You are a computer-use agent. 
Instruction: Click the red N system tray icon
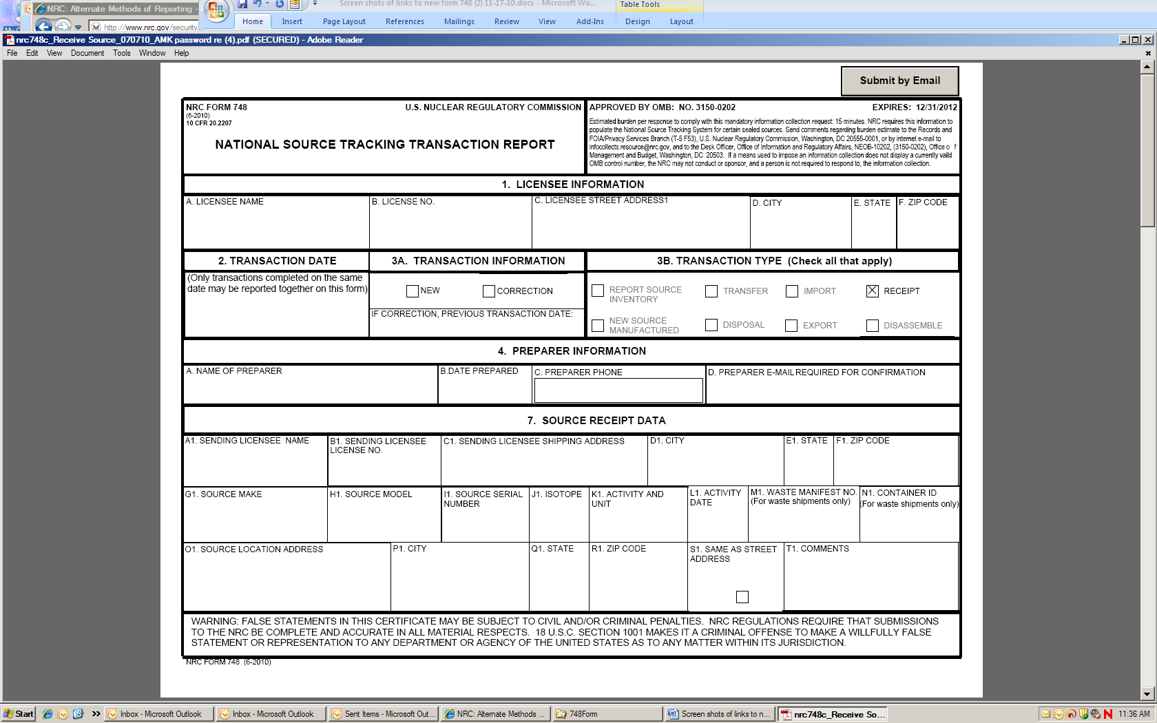(1107, 714)
